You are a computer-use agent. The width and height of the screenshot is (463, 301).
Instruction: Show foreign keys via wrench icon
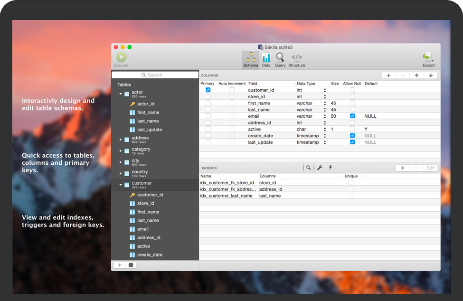pyautogui.click(x=320, y=168)
